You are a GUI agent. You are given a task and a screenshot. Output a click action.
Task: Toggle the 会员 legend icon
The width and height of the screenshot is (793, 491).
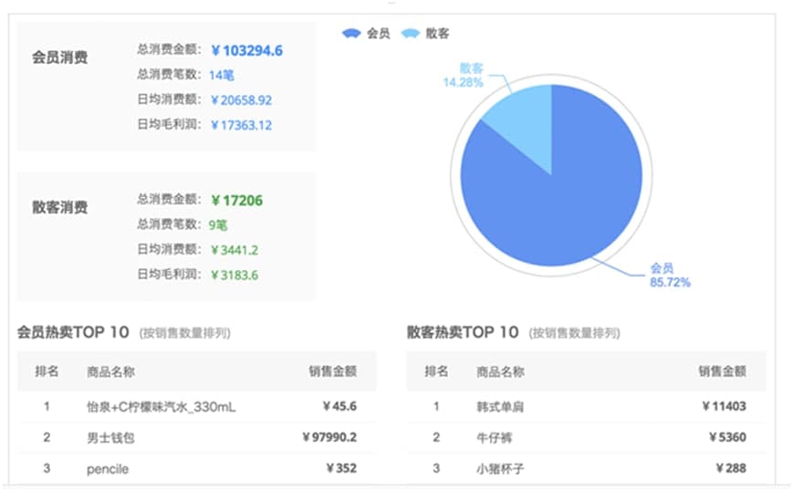(351, 34)
